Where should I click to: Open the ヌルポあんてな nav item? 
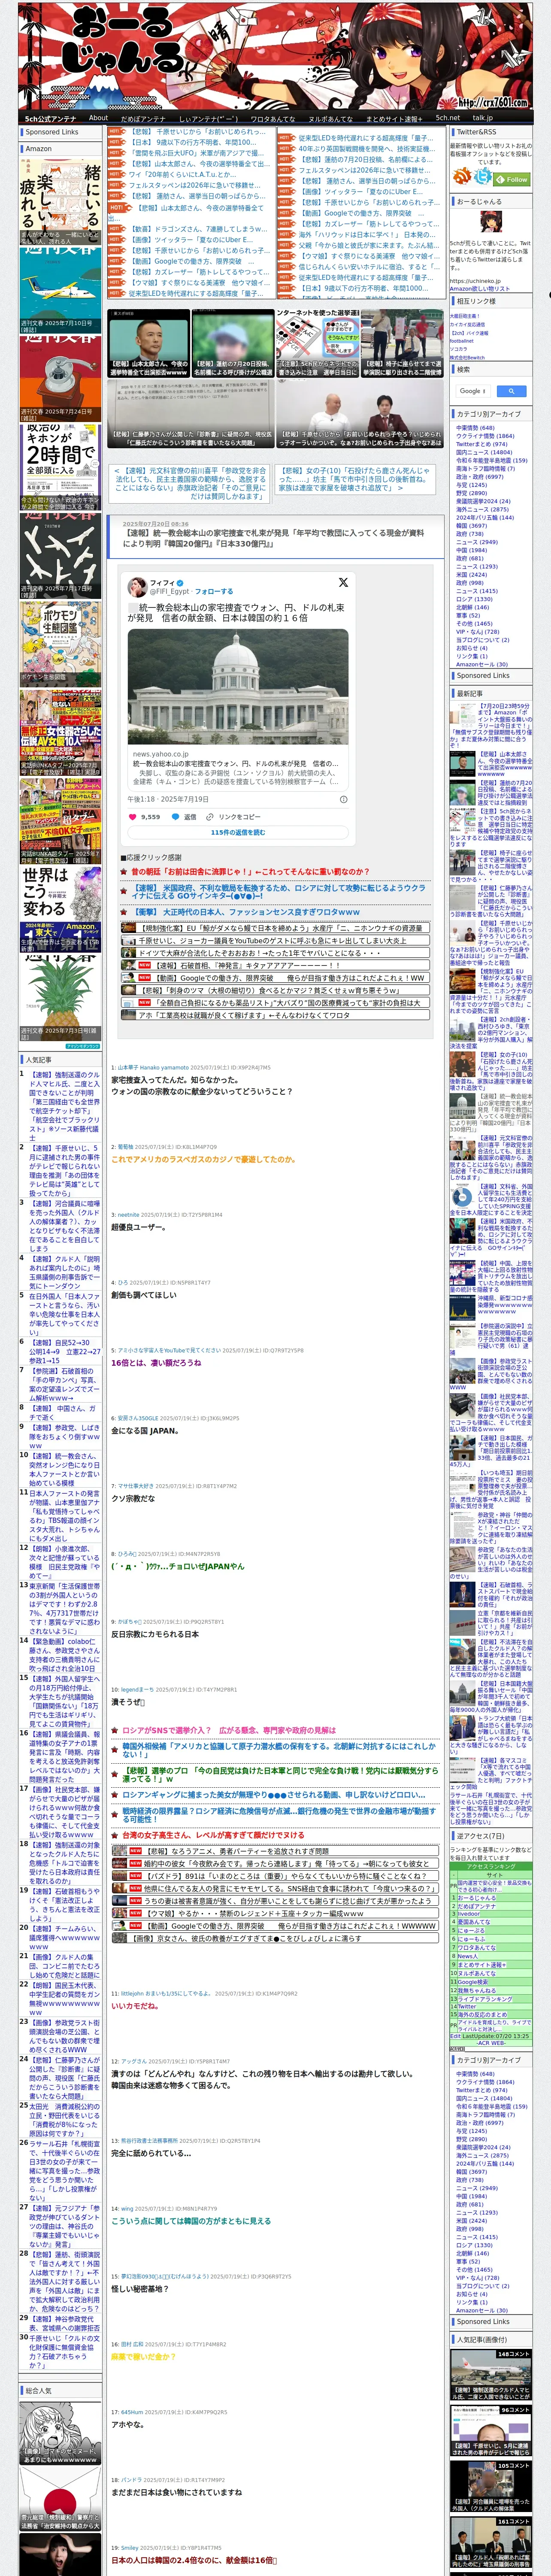coord(330,118)
